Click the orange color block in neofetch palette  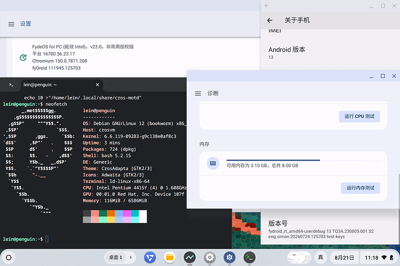(x=111, y=213)
